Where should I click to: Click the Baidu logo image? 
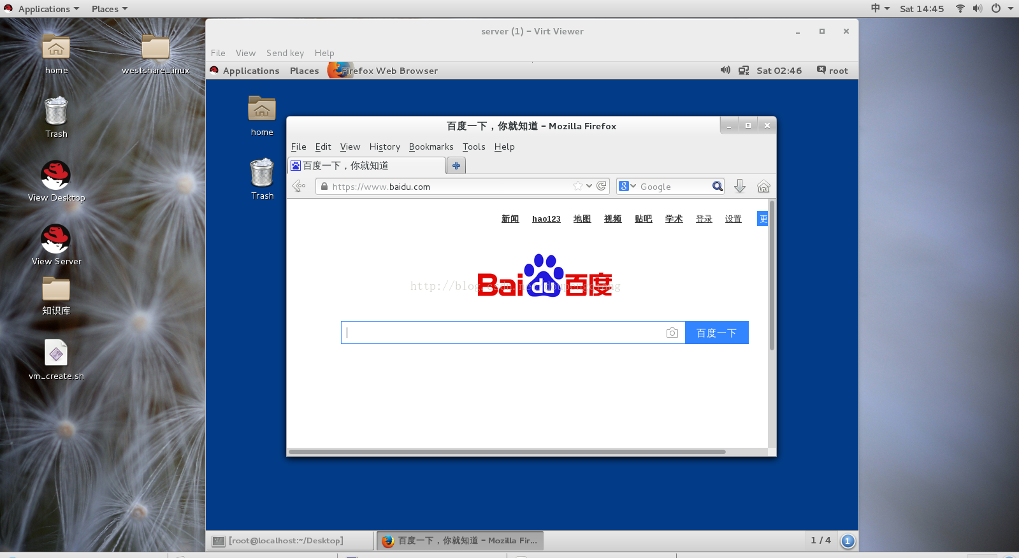[x=544, y=275]
